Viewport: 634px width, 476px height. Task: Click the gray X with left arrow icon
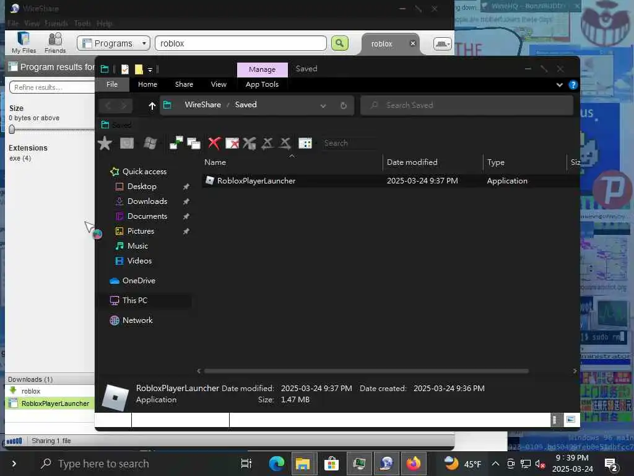(x=267, y=143)
